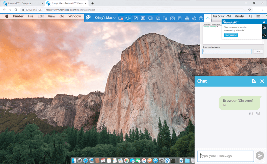The width and height of the screenshot is (267, 164).
Task: Open the Finder menu
Action: click(18, 16)
